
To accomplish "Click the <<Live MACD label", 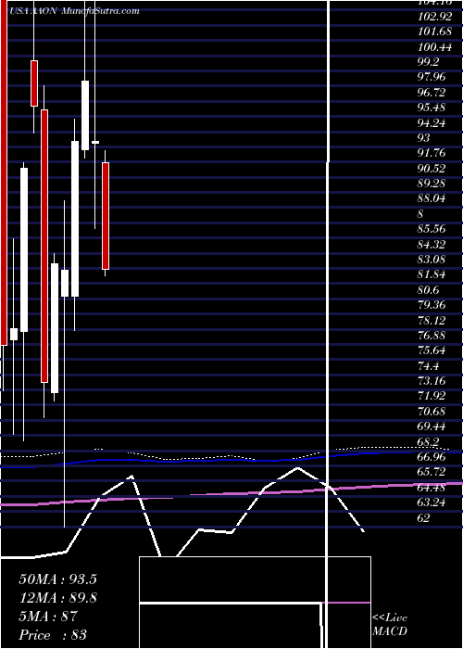I will tap(390, 625).
